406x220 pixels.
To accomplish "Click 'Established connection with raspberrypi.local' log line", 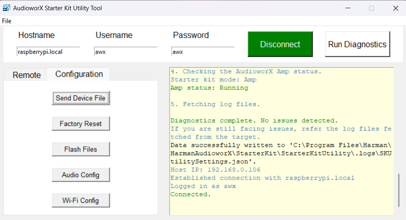I will click(x=262, y=178).
